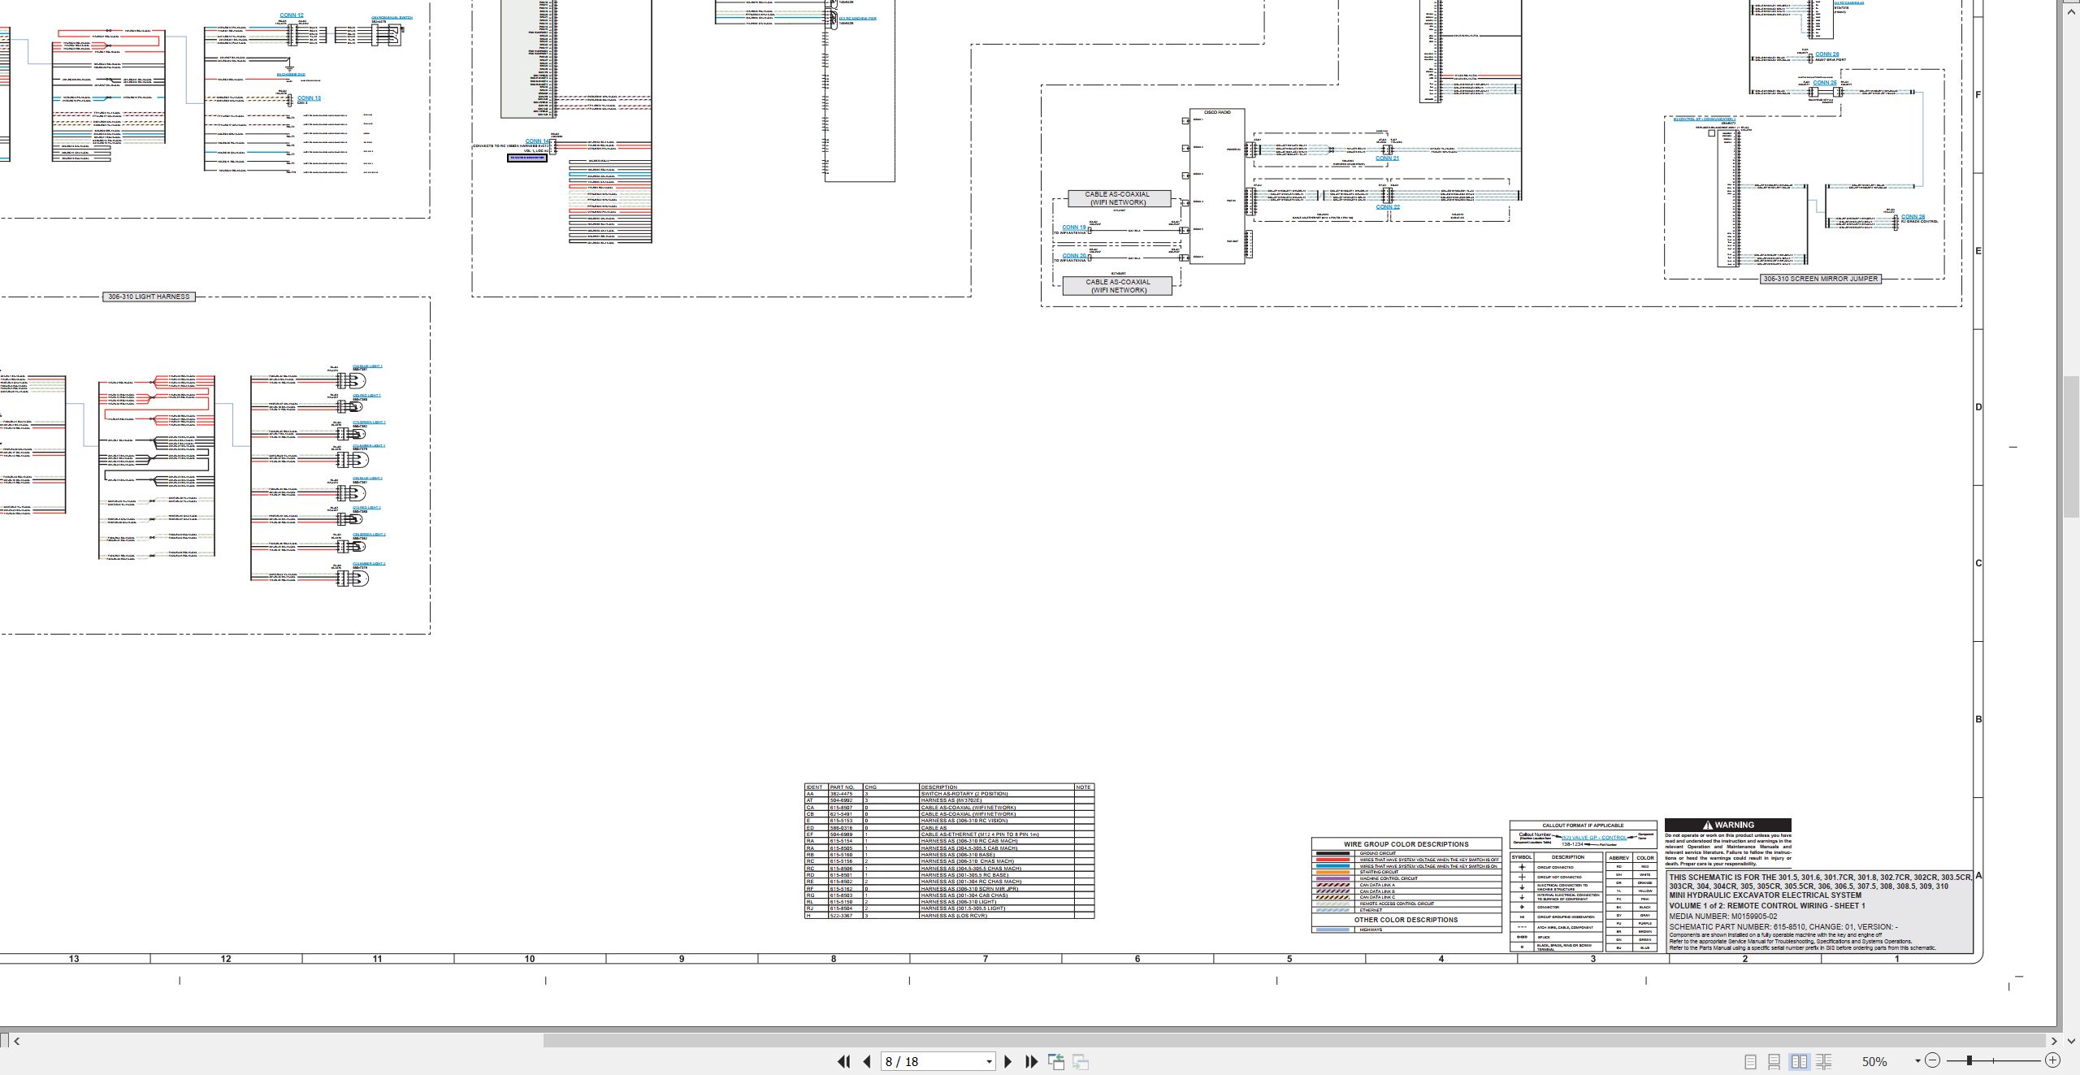Image resolution: width=2080 pixels, height=1075 pixels.
Task: Go to the first page
Action: coord(843,1061)
